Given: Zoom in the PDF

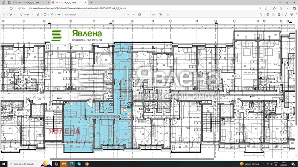Looking at the screenshot, I should coord(134,14).
